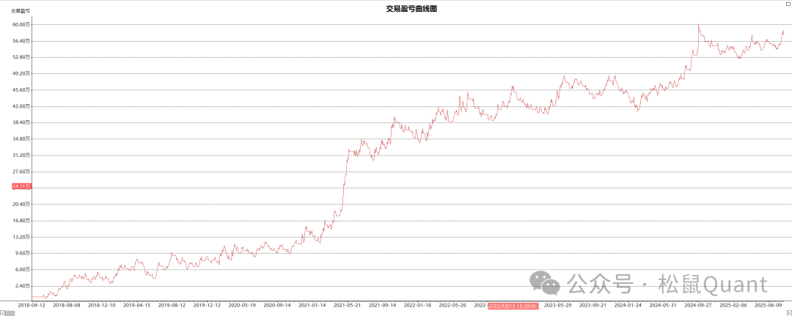Select the 2018-04-12 date label
792x316 pixels.
tap(32, 305)
